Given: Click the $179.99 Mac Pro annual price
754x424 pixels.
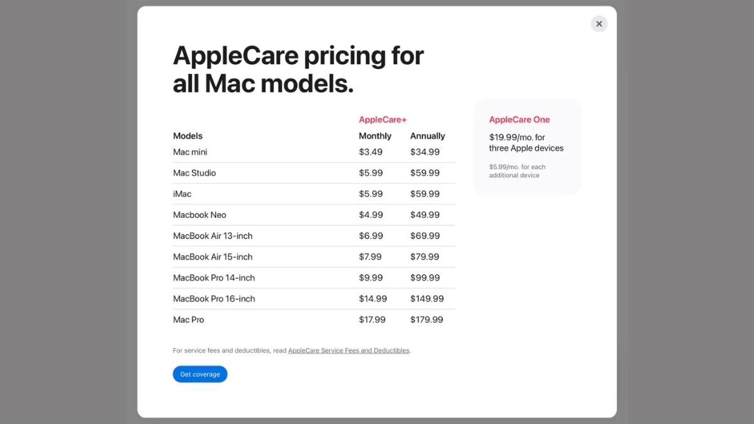Looking at the screenshot, I should pyautogui.click(x=428, y=319).
